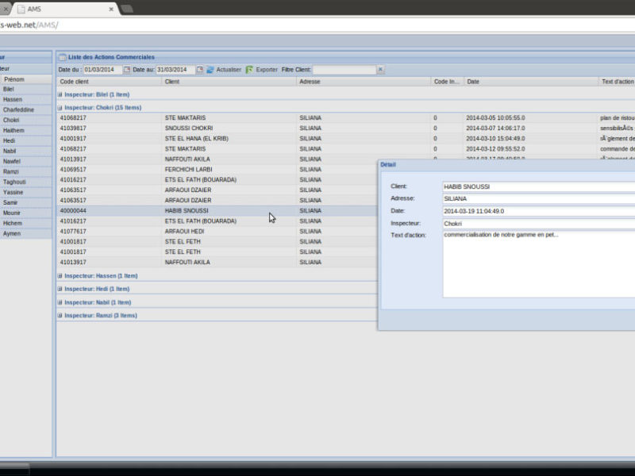Click the panel icon beside 'Liste des Actions Commerciales'
The image size is (635, 476).
click(x=63, y=57)
